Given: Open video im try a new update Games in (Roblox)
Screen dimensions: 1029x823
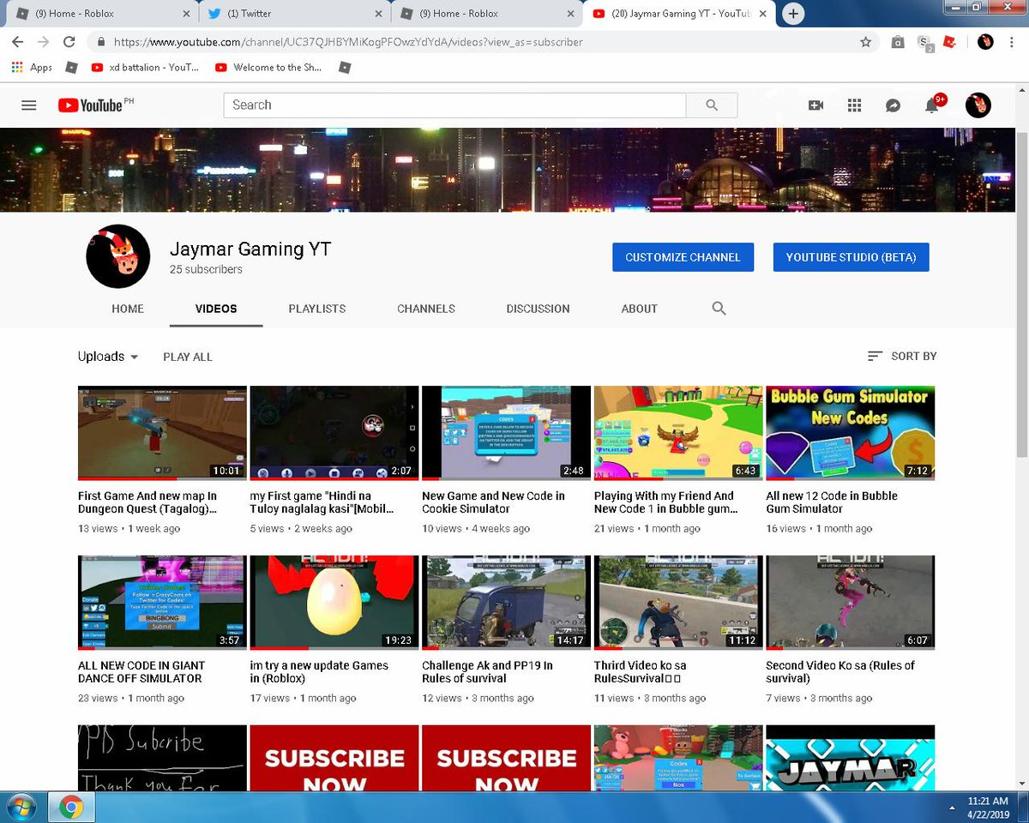Looking at the screenshot, I should click(319, 672).
